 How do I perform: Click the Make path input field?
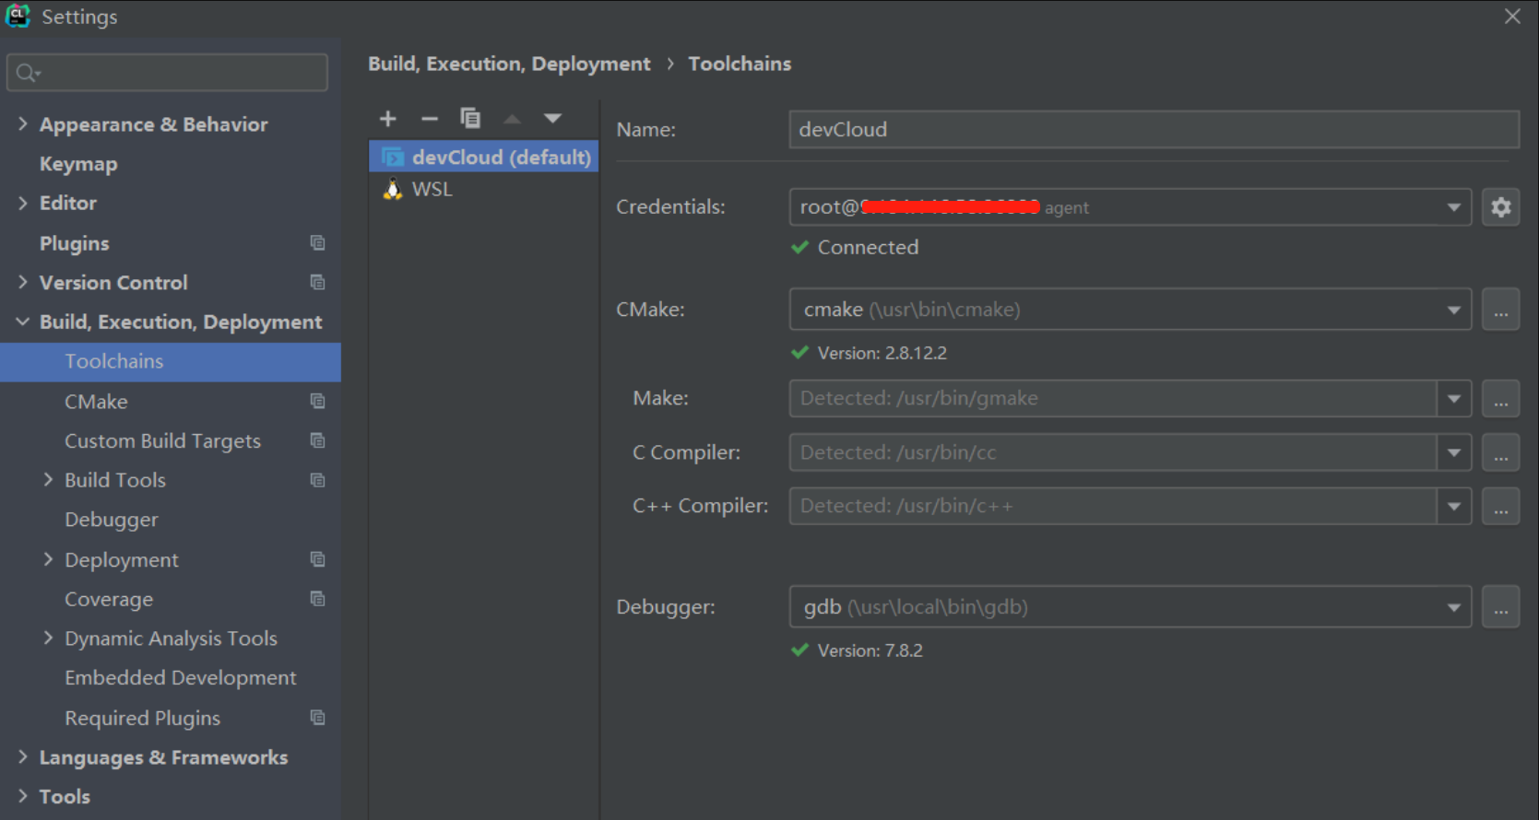(x=1113, y=398)
